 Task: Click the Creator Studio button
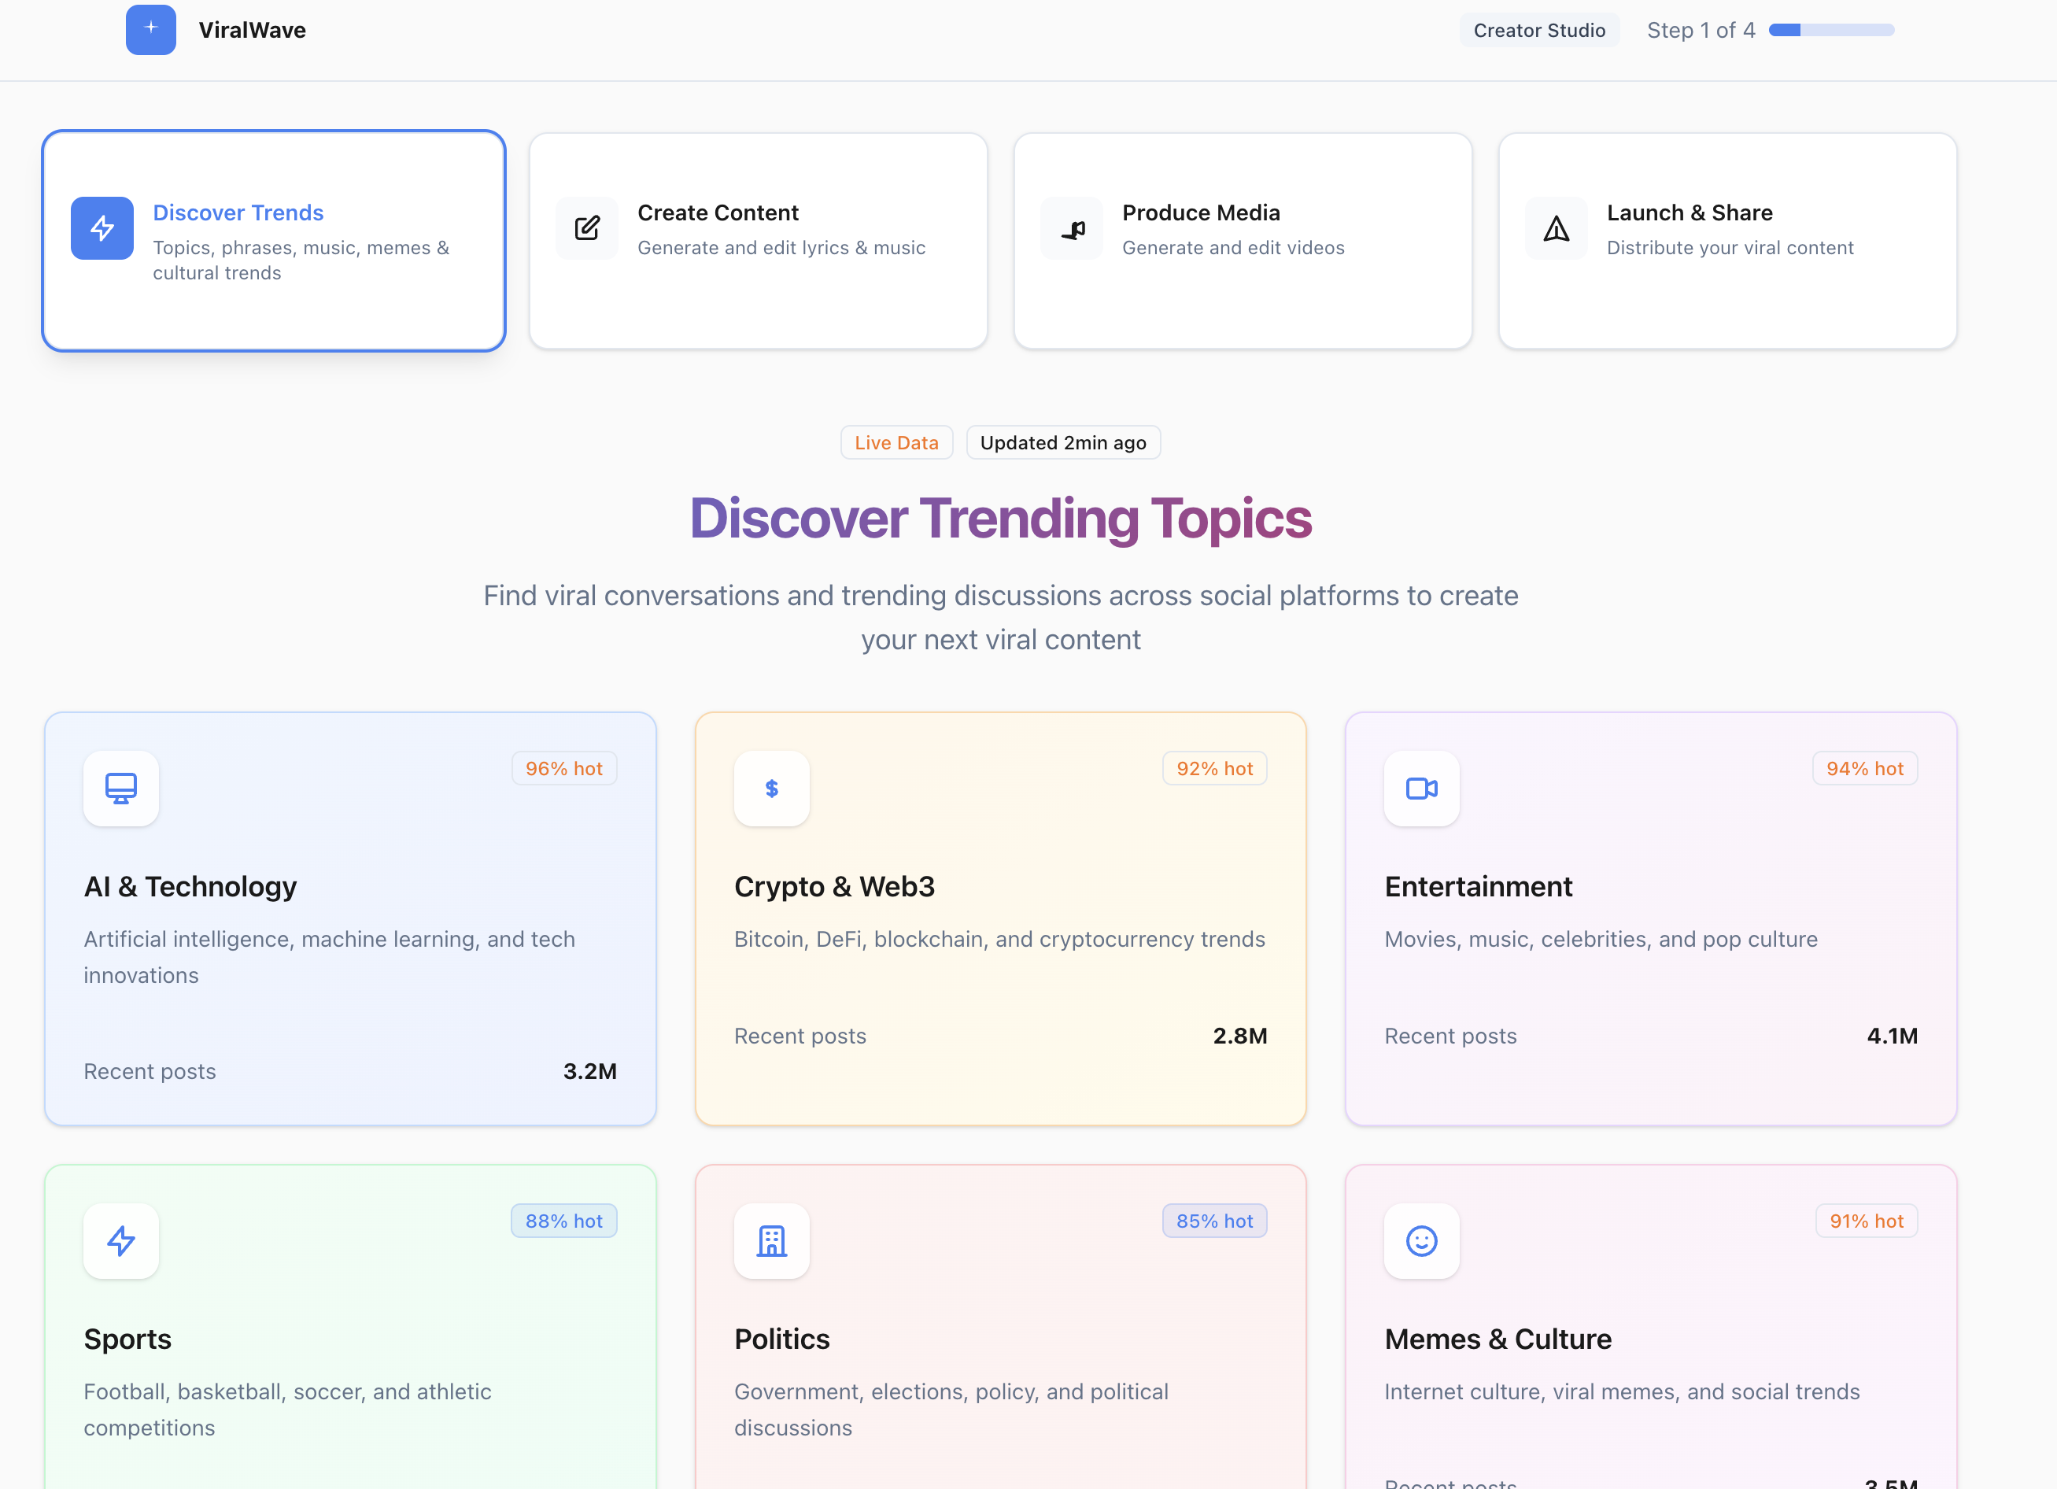pyautogui.click(x=1539, y=31)
